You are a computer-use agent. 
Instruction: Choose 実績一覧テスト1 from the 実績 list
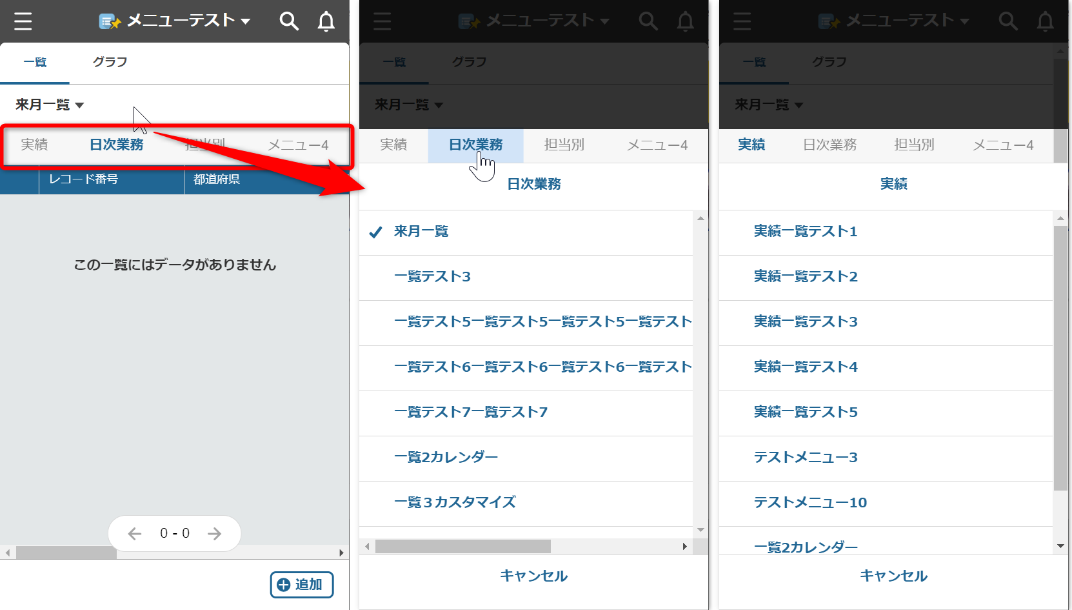tap(806, 232)
